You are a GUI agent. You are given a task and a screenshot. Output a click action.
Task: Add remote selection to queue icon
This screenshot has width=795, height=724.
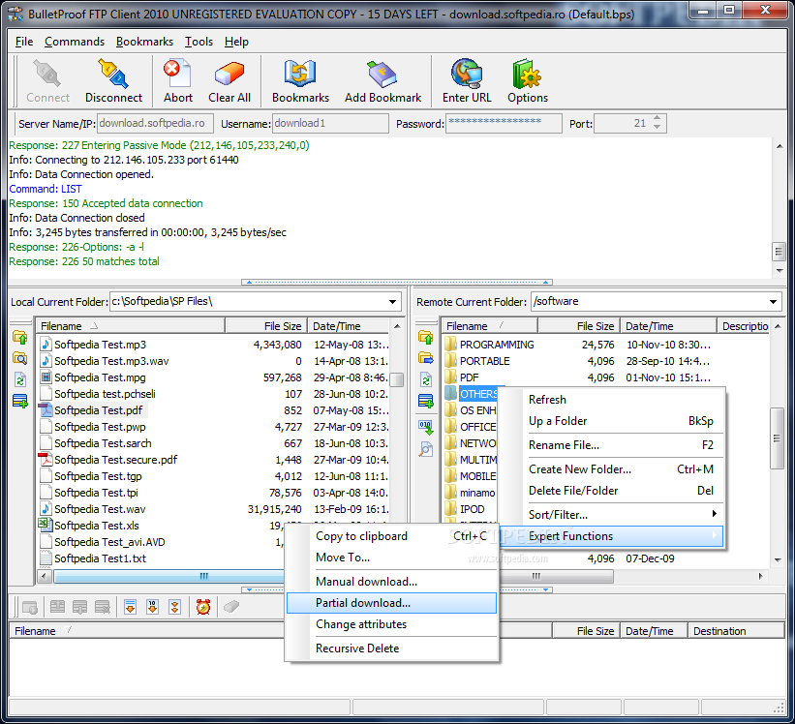426,402
